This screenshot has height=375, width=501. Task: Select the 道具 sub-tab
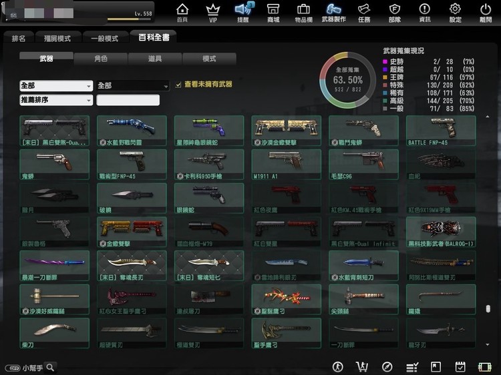coord(155,59)
